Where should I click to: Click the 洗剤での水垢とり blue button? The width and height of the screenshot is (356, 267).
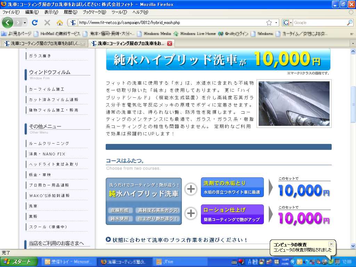(x=232, y=187)
